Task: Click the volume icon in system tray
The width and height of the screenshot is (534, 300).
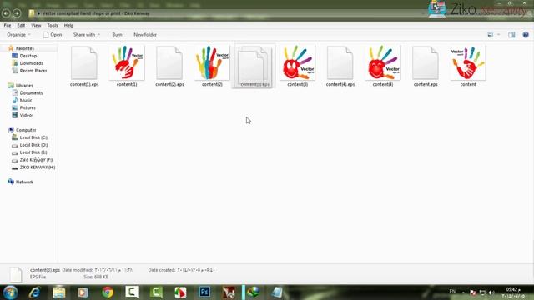Action: click(491, 292)
